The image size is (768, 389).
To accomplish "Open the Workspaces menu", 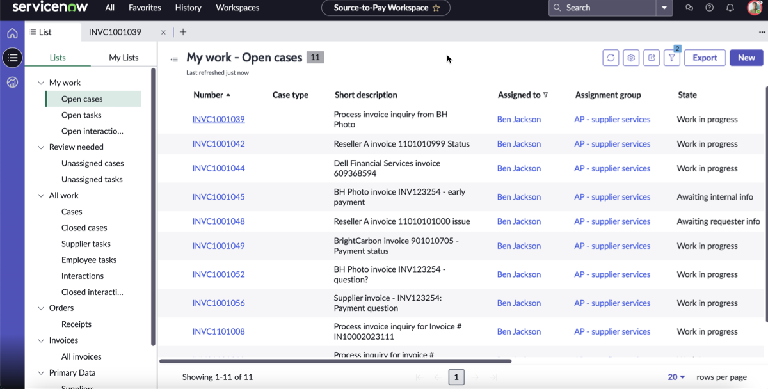I will pyautogui.click(x=237, y=8).
